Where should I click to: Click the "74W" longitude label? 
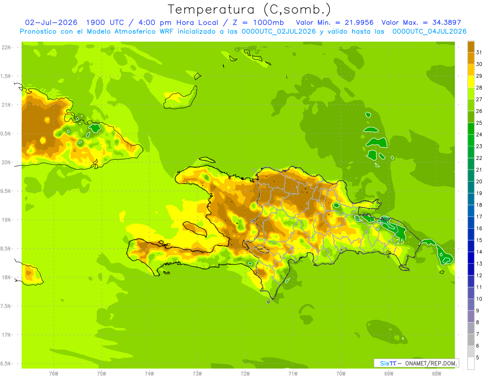(x=149, y=373)
